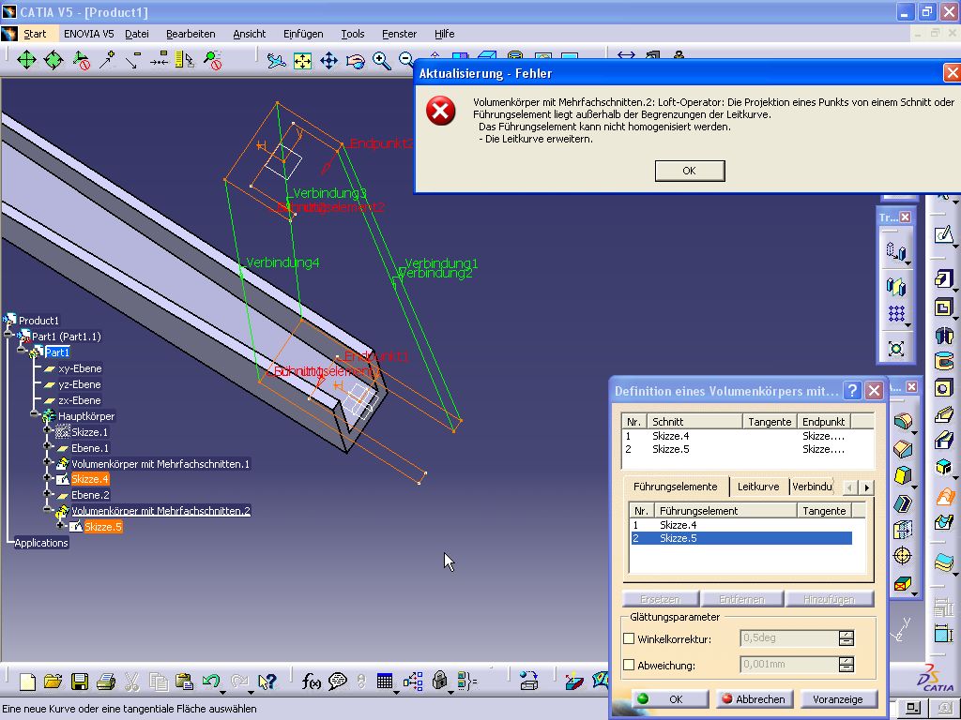Click the Translation tool icon in Tr... toolbar
This screenshot has height=720, width=961.
coord(896,250)
